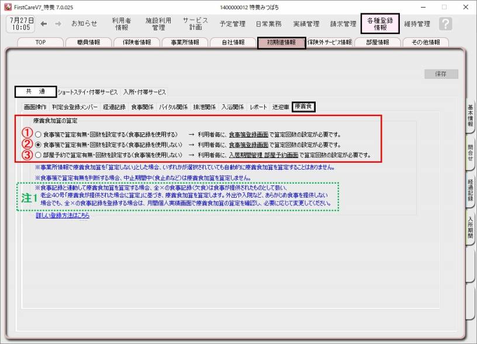
Task: Open help with the question mark icon
Action: (445, 24)
